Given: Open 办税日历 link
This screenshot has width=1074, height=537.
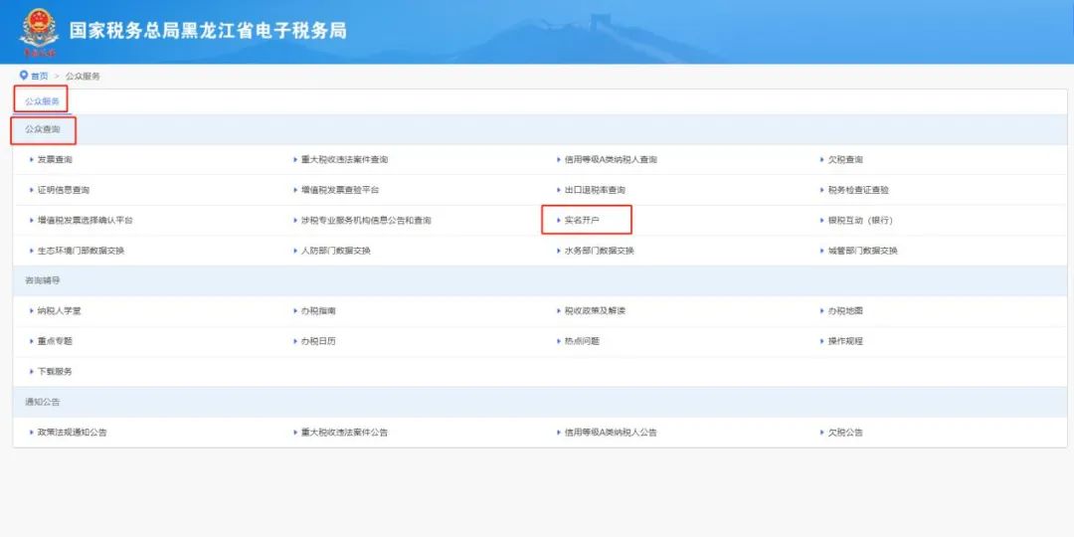Looking at the screenshot, I should [318, 341].
